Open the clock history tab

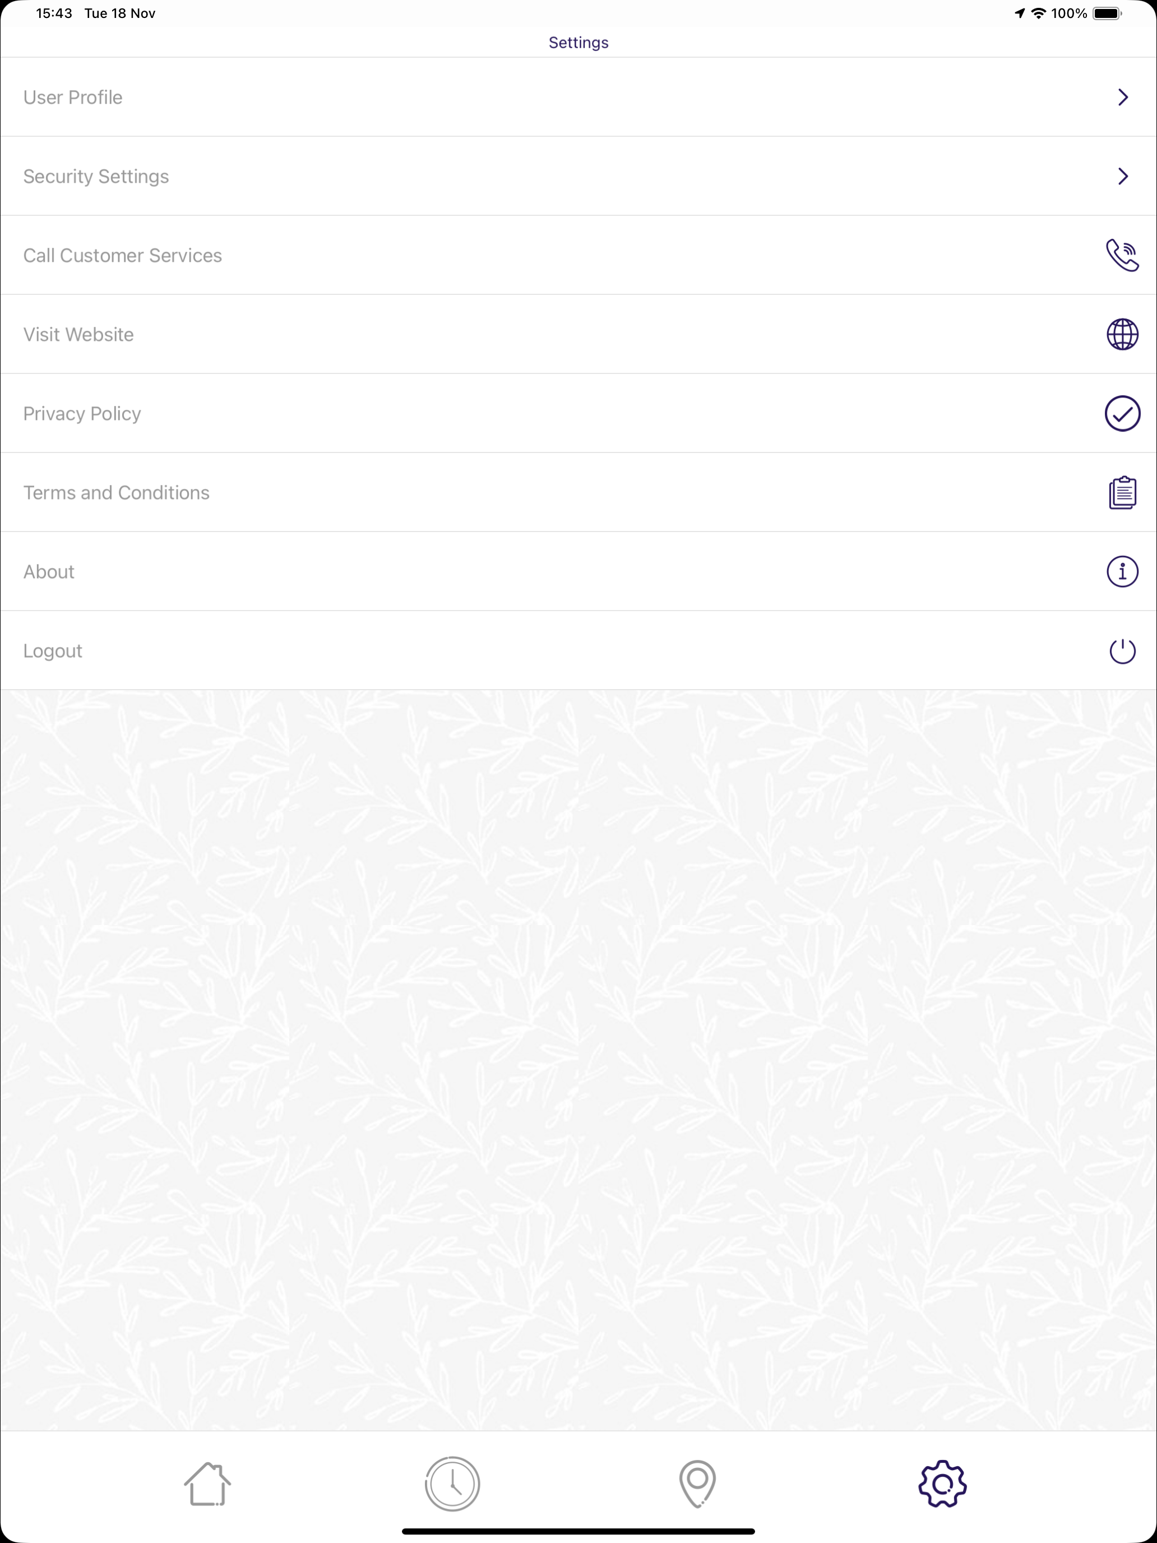[452, 1484]
